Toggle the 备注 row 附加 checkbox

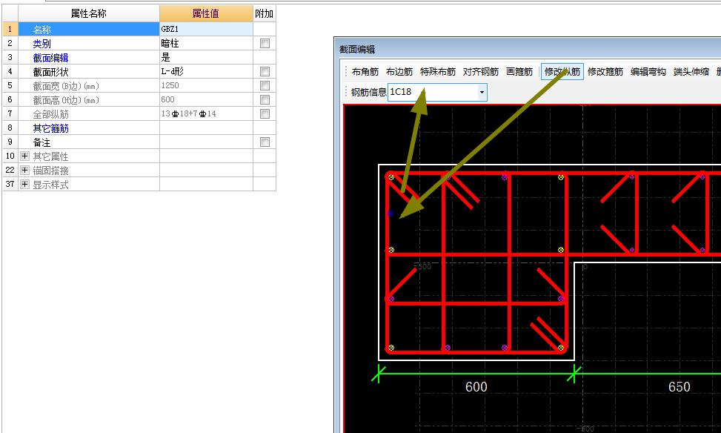265,142
